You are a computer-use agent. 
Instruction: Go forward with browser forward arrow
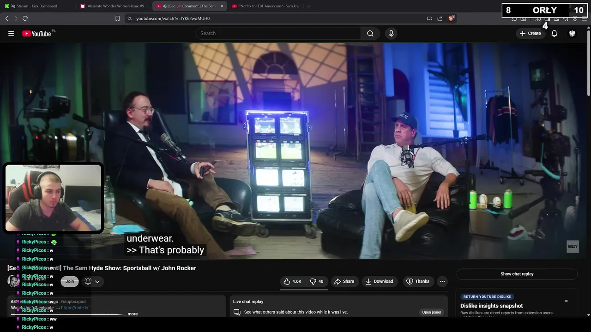[16, 18]
